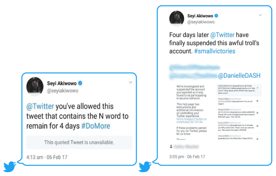Click the person icon above the 3:05 pm timestamp

171,147
